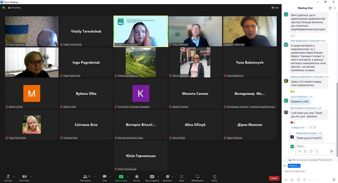The image size is (338, 183).
Task: Start recording with the Record icon
Action: click(137, 177)
